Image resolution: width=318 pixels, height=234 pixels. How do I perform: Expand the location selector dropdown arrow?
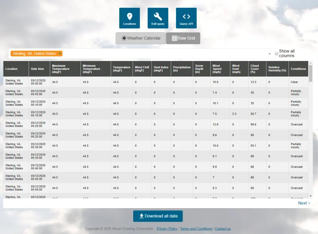[x=270, y=54]
